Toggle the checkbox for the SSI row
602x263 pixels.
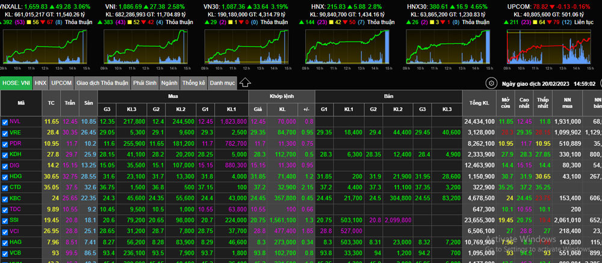tap(5, 220)
